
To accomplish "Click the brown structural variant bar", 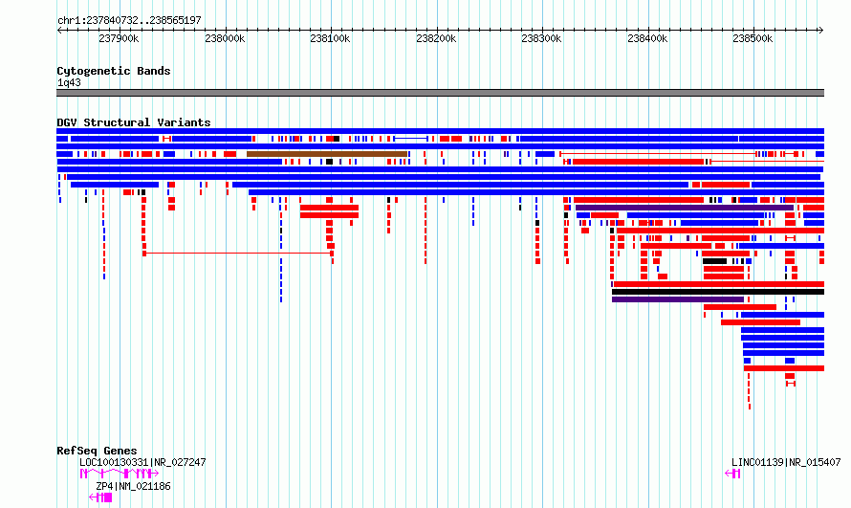I will point(327,154).
